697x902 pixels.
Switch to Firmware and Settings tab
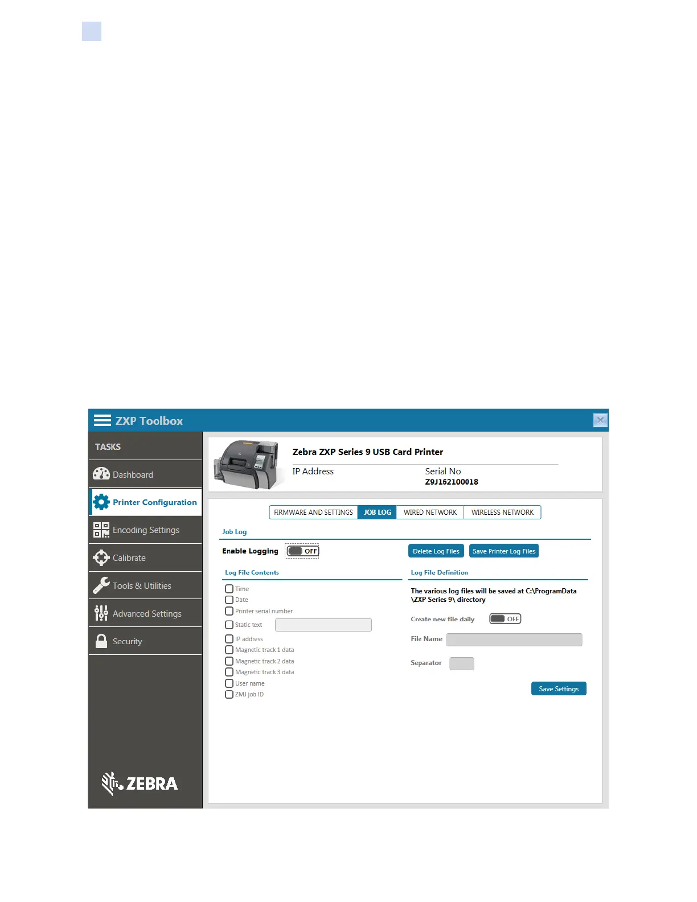click(x=313, y=512)
